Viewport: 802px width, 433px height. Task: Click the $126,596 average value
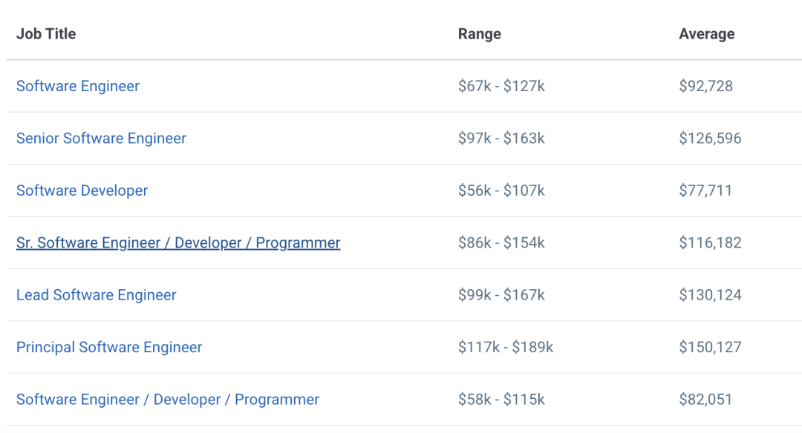pos(710,139)
